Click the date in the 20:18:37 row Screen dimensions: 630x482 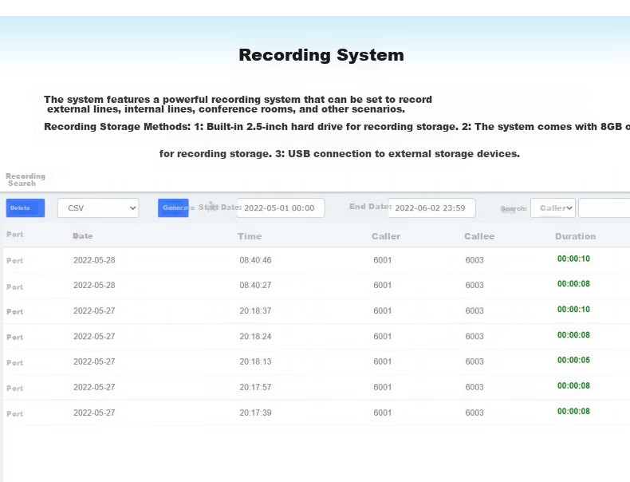click(x=94, y=310)
